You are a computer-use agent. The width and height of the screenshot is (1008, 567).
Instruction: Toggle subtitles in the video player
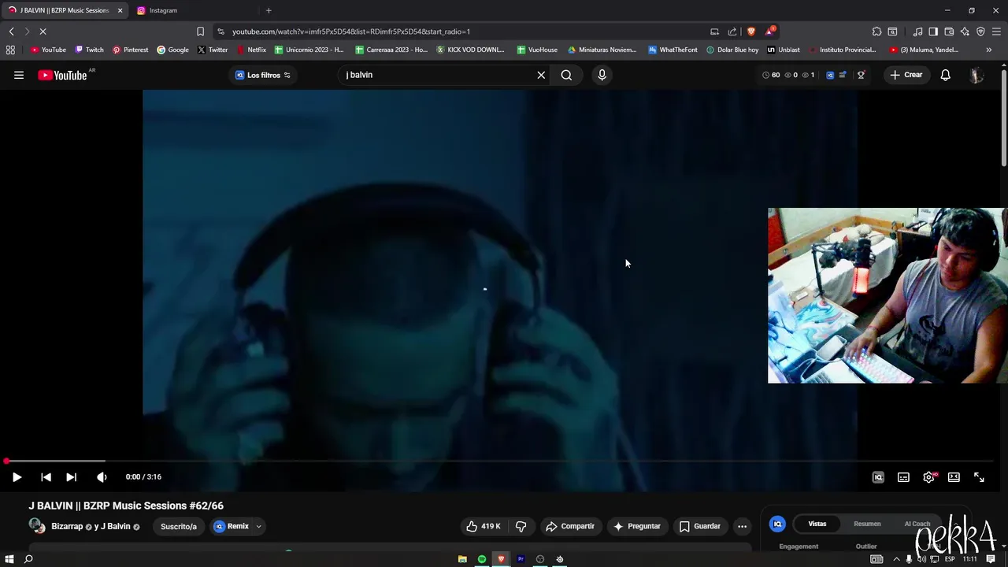click(903, 476)
